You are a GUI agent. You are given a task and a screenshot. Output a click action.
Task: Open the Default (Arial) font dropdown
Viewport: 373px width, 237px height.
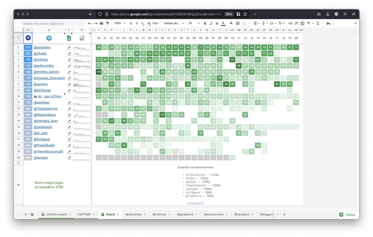[x=173, y=23]
